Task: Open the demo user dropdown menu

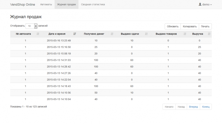Action: point(205,4)
